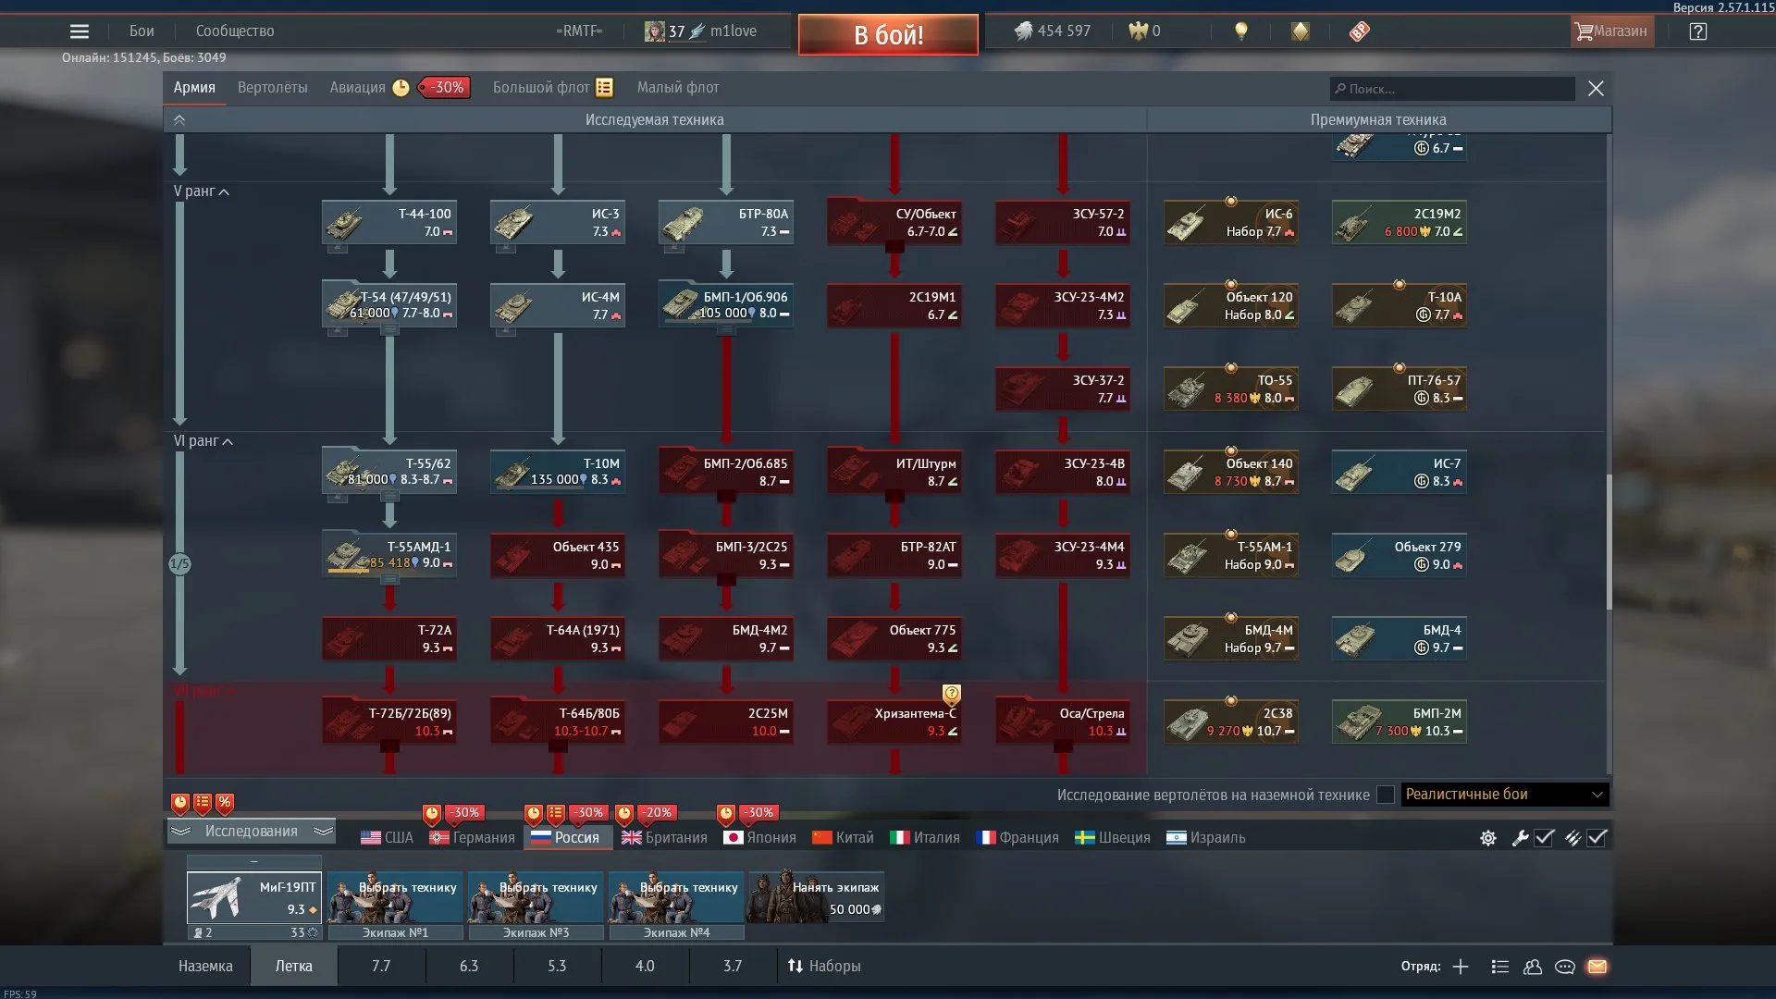Choose a vehicle for Экипаж №4

[x=676, y=898]
